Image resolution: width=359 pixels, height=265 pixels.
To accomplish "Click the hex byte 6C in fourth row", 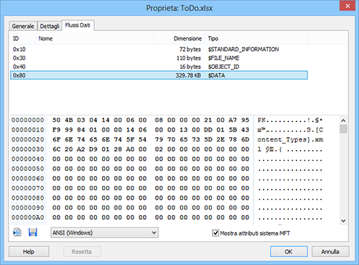I will point(57,149).
